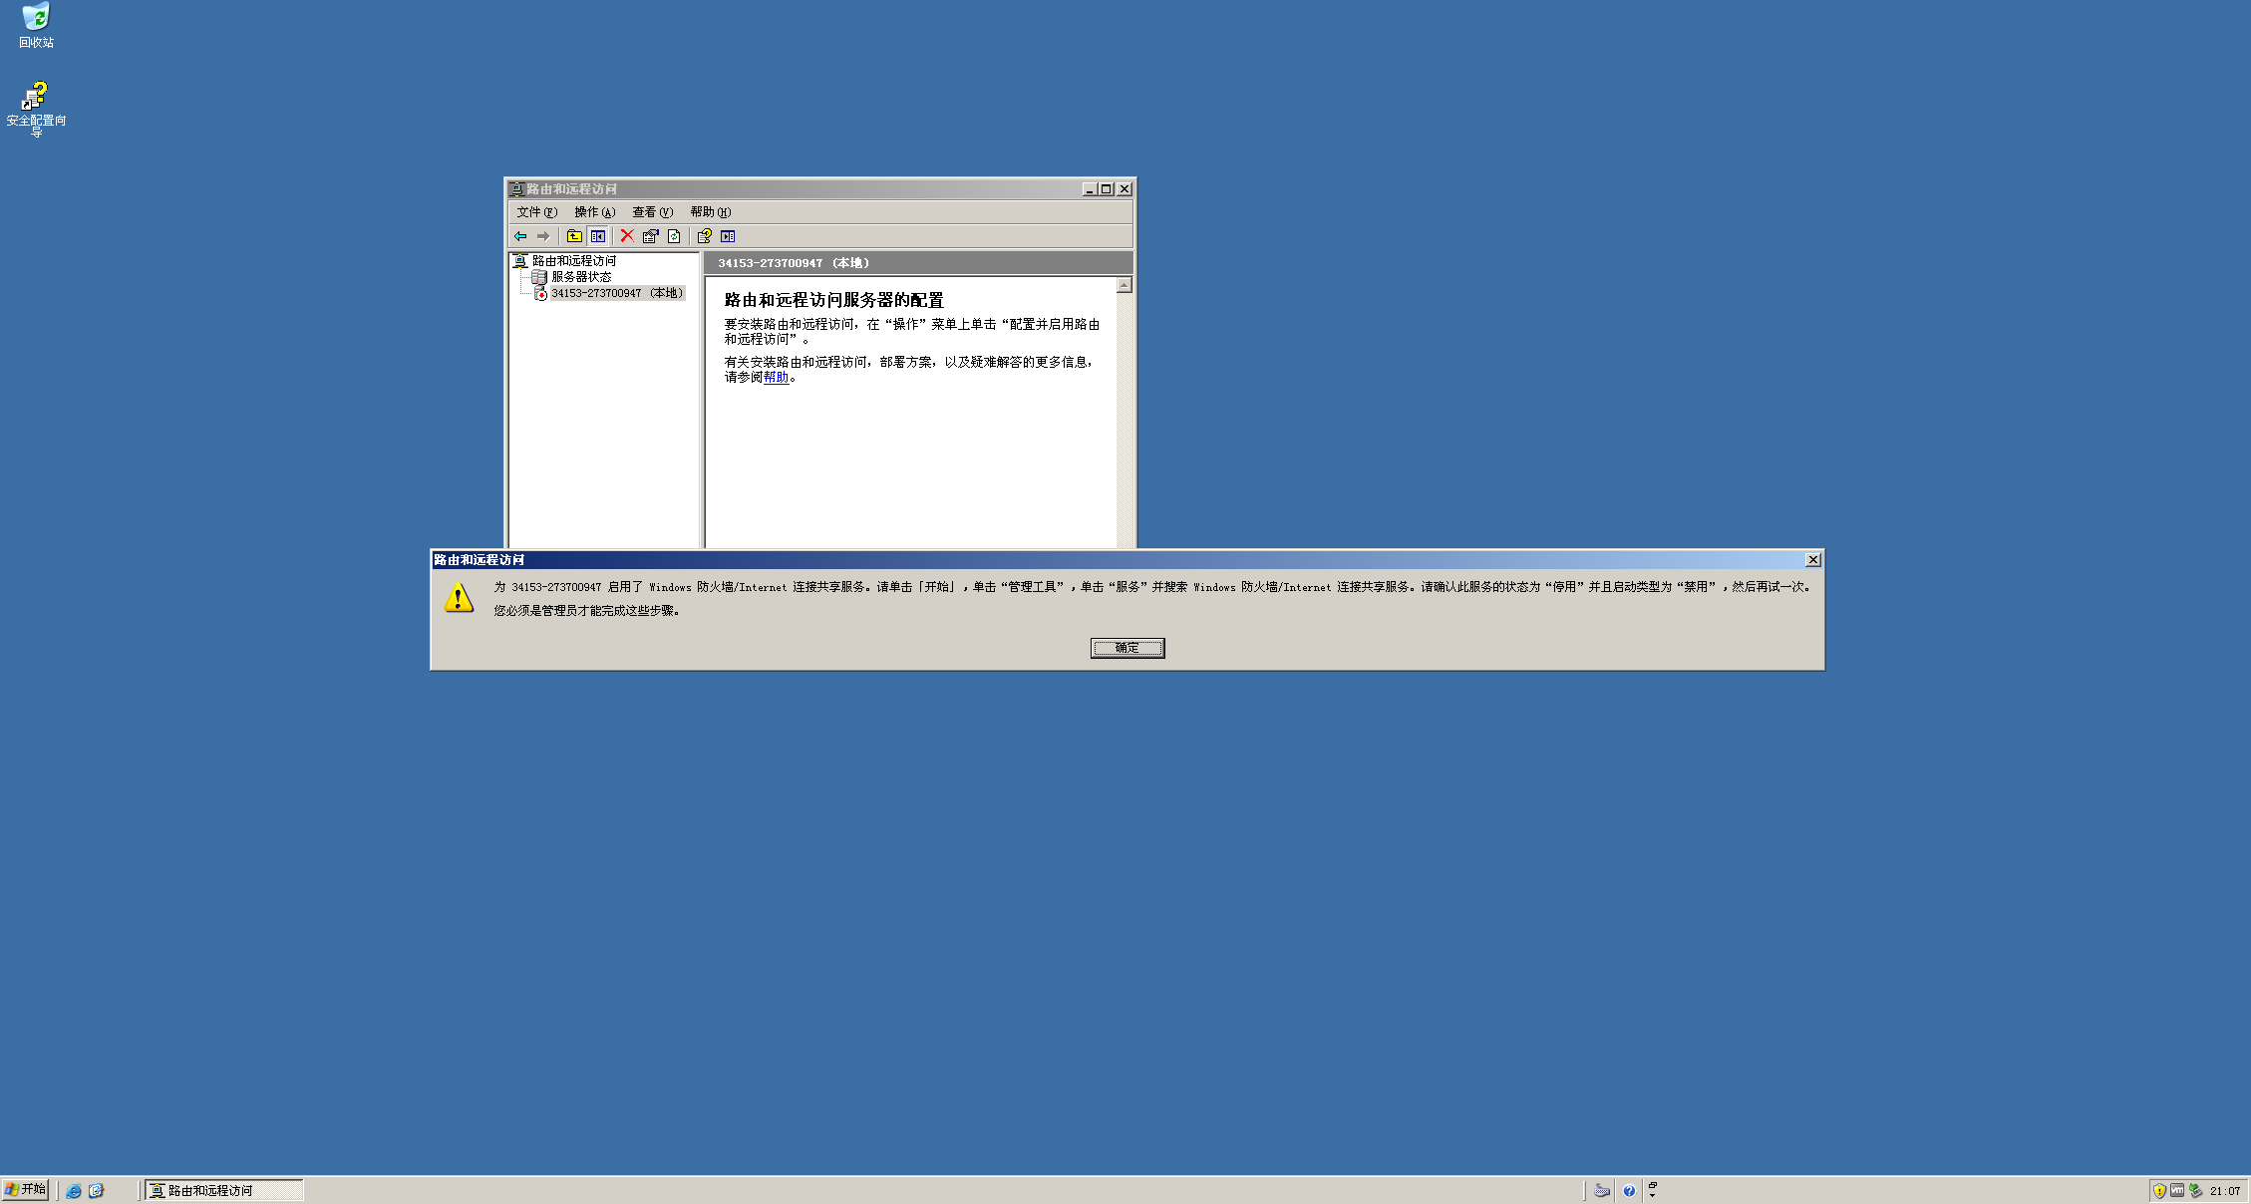Open the 帮助(H) menu

pyautogui.click(x=710, y=212)
